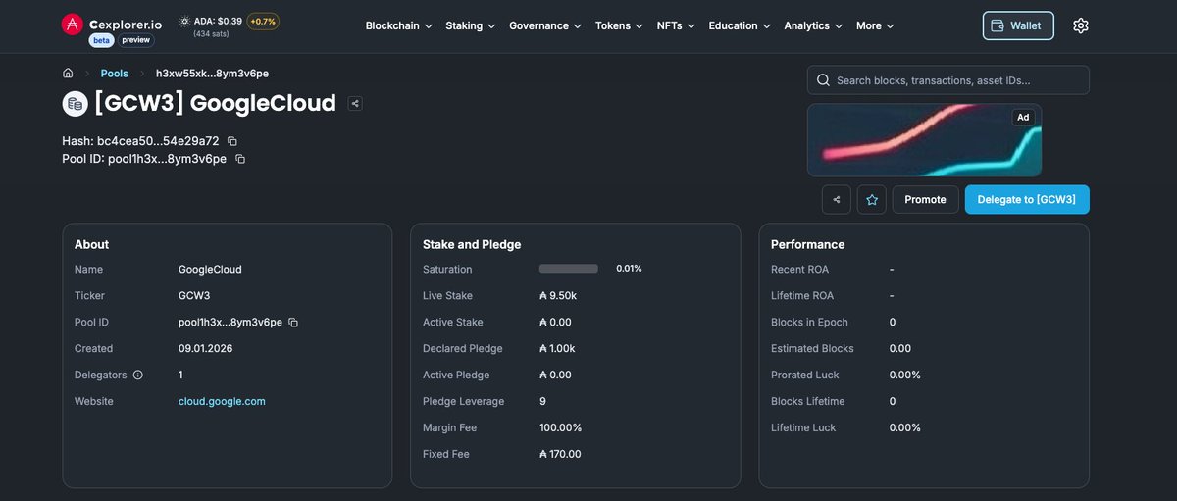Click the Fixed Fee value ₳ 170.00
Viewport: 1177px width, 501px height.
click(560, 455)
